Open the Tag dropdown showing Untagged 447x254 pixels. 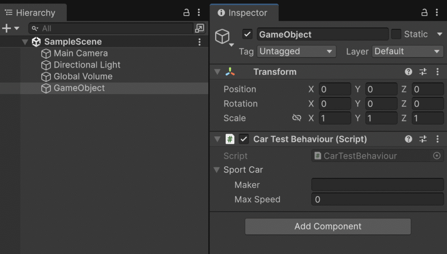point(296,51)
